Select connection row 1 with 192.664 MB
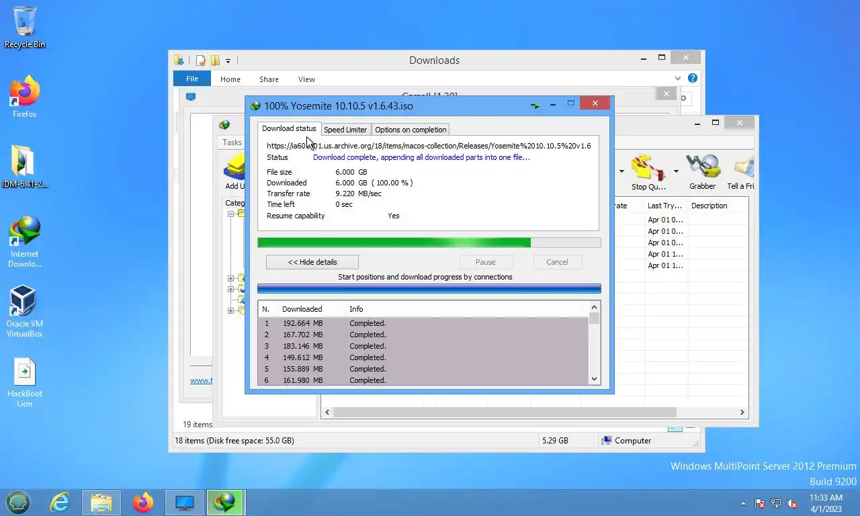The image size is (860, 516). pos(423,323)
